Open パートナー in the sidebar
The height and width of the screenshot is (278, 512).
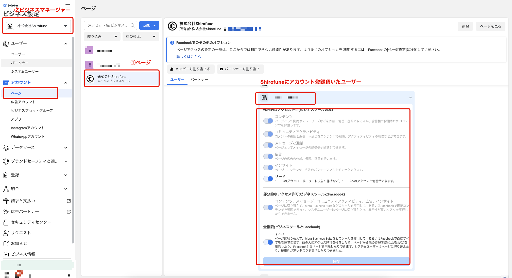click(x=36, y=63)
